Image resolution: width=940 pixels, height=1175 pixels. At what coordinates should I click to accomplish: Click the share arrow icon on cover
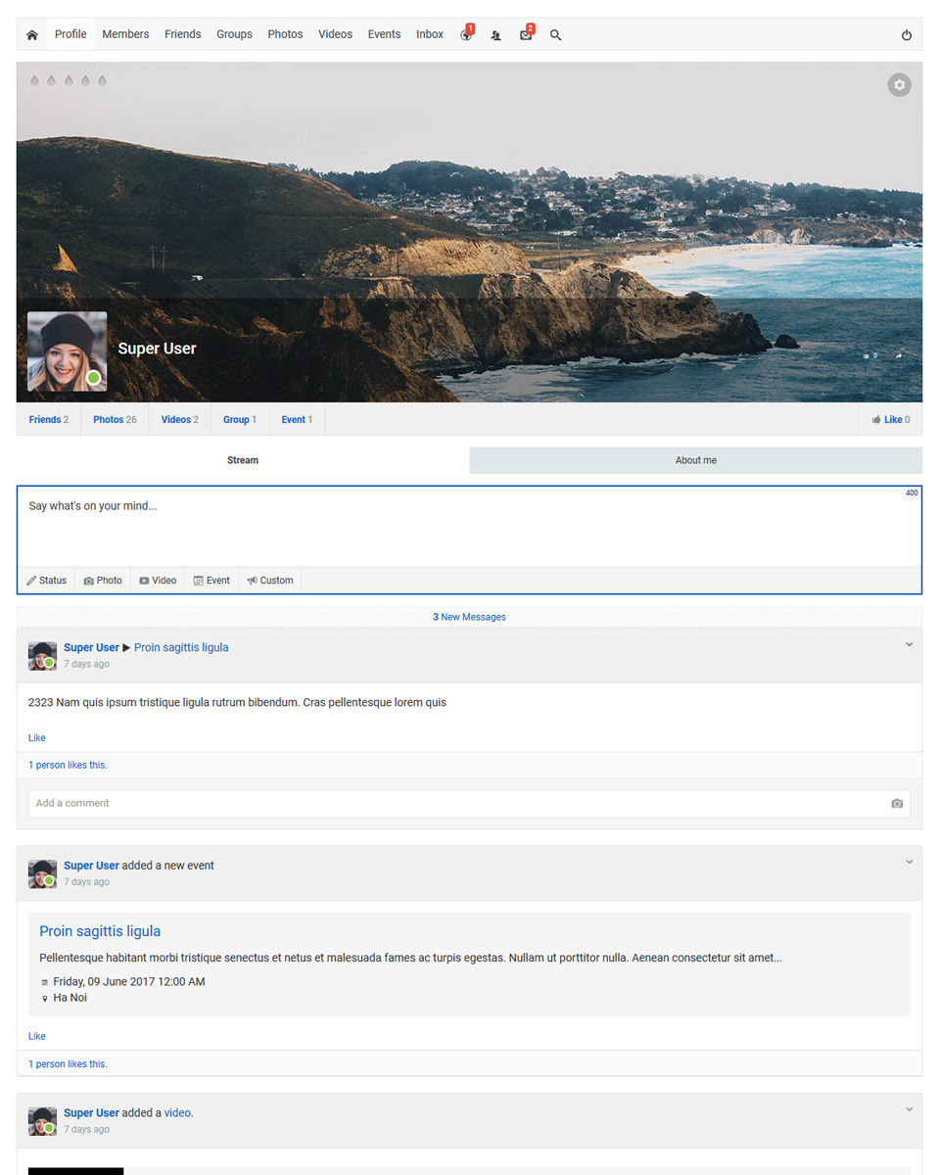pyautogui.click(x=899, y=356)
